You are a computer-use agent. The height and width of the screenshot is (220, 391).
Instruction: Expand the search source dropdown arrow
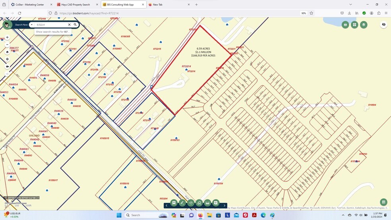pos(32,25)
